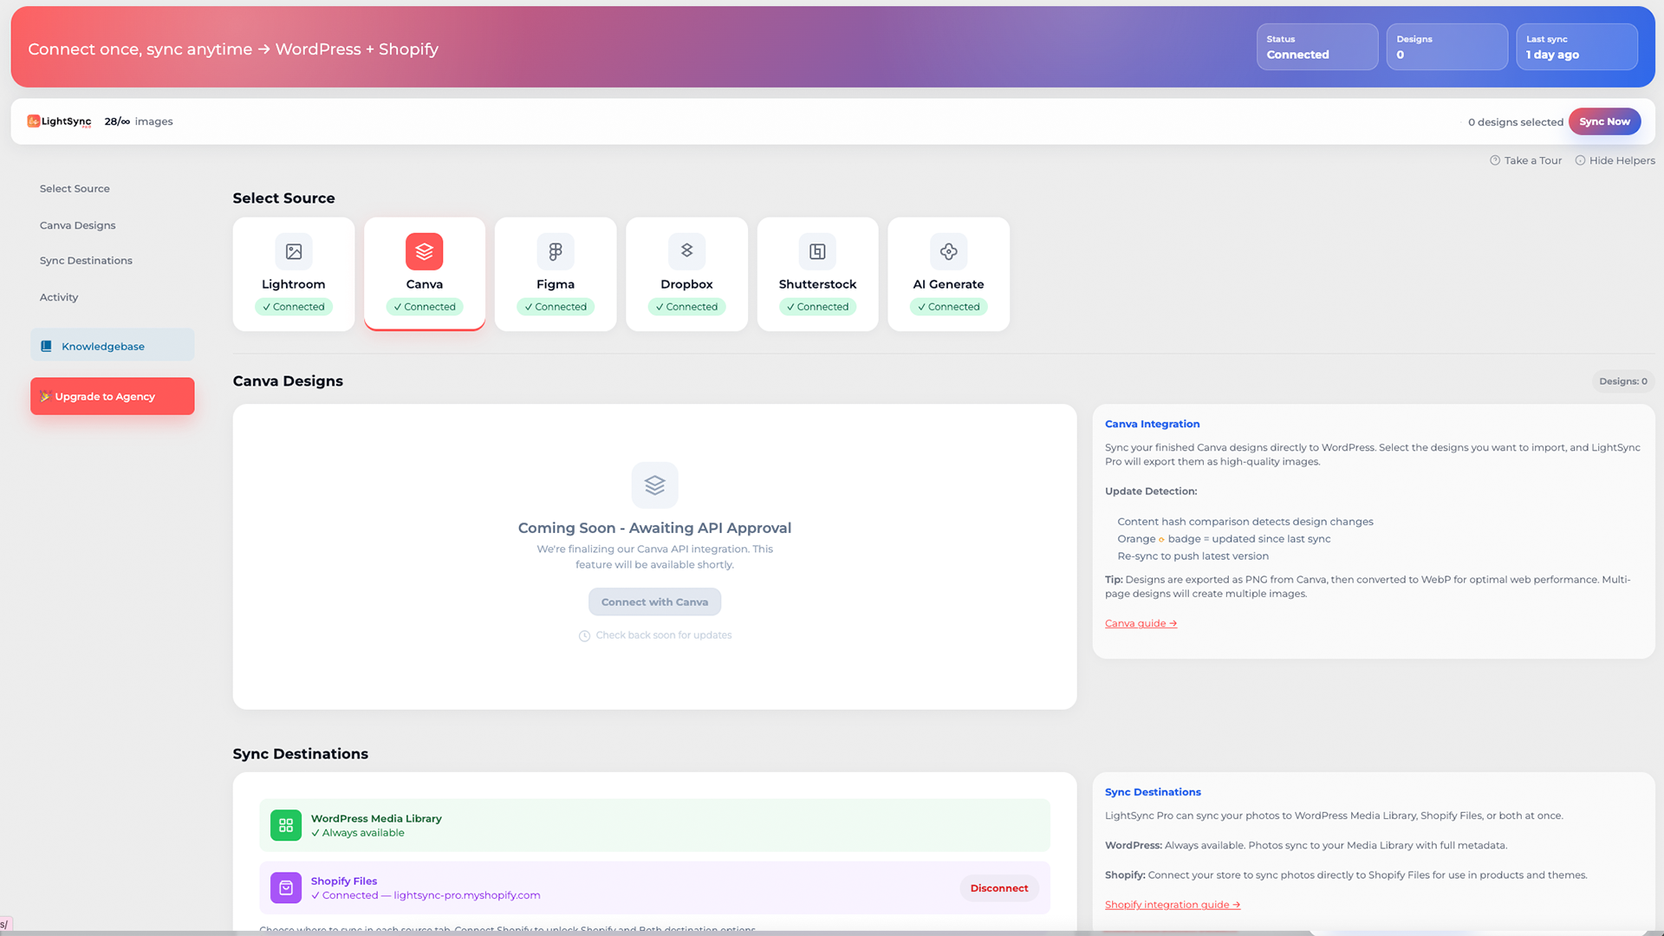Click Connect with Canva button
The height and width of the screenshot is (936, 1664).
tap(655, 602)
